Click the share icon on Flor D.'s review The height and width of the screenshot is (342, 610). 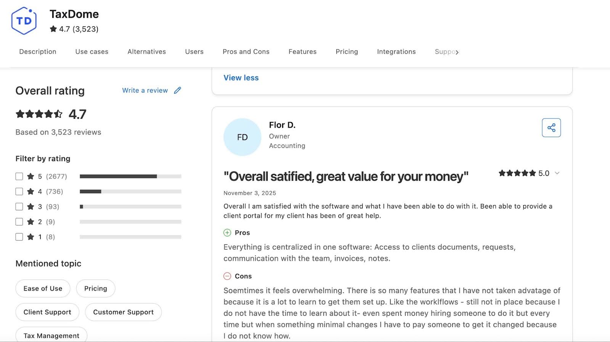pyautogui.click(x=551, y=128)
